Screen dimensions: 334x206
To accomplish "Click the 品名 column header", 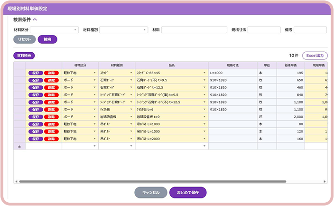I will (172, 66).
